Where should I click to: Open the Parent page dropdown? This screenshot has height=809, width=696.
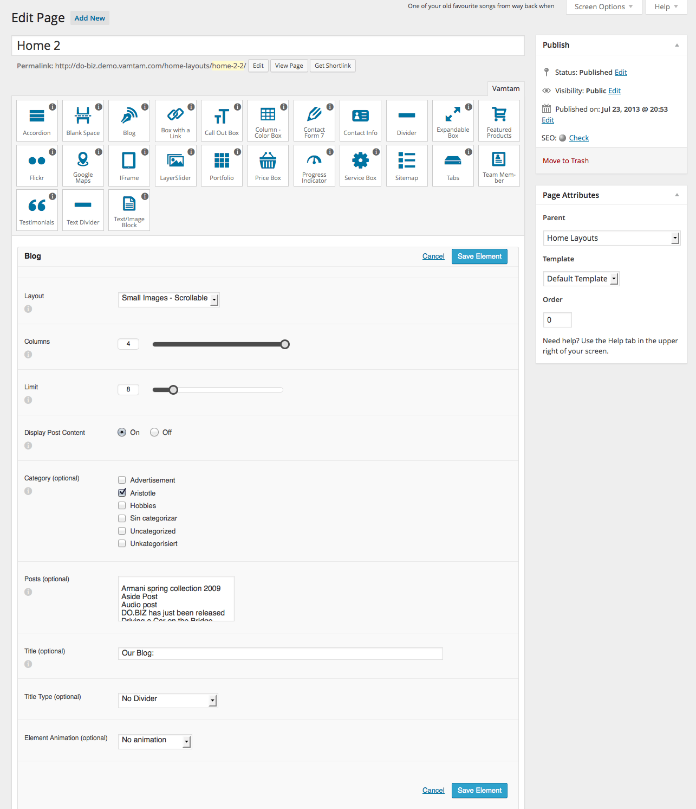click(611, 238)
